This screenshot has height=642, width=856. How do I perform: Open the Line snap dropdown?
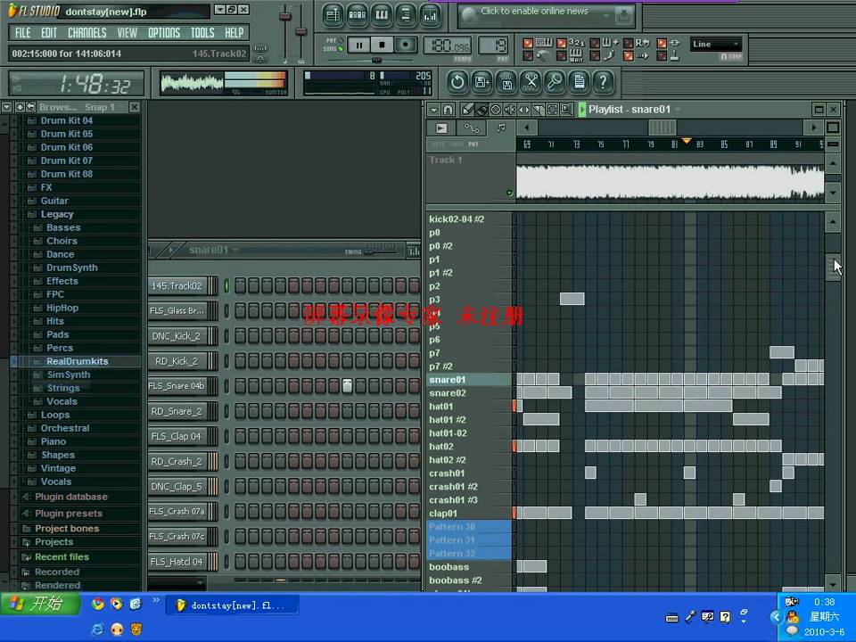(715, 45)
